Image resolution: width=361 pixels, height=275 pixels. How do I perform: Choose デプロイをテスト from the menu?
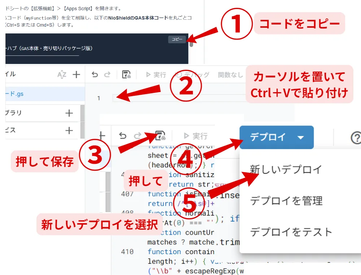coord(291,232)
